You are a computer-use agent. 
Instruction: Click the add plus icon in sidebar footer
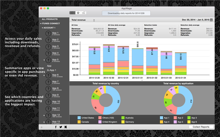(42, 127)
